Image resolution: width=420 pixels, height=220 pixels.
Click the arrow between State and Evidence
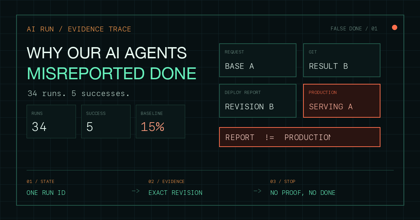tap(136, 191)
